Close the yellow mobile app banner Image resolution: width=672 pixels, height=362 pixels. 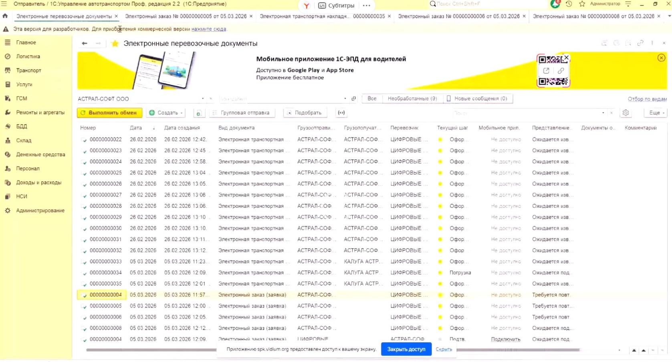(x=661, y=58)
